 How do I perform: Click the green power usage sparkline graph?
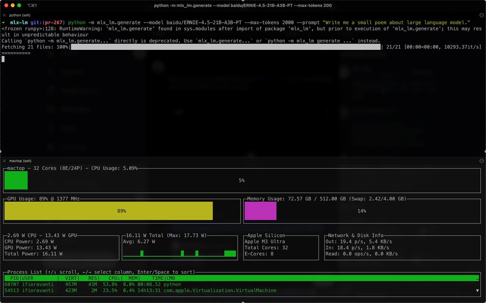pos(179,253)
